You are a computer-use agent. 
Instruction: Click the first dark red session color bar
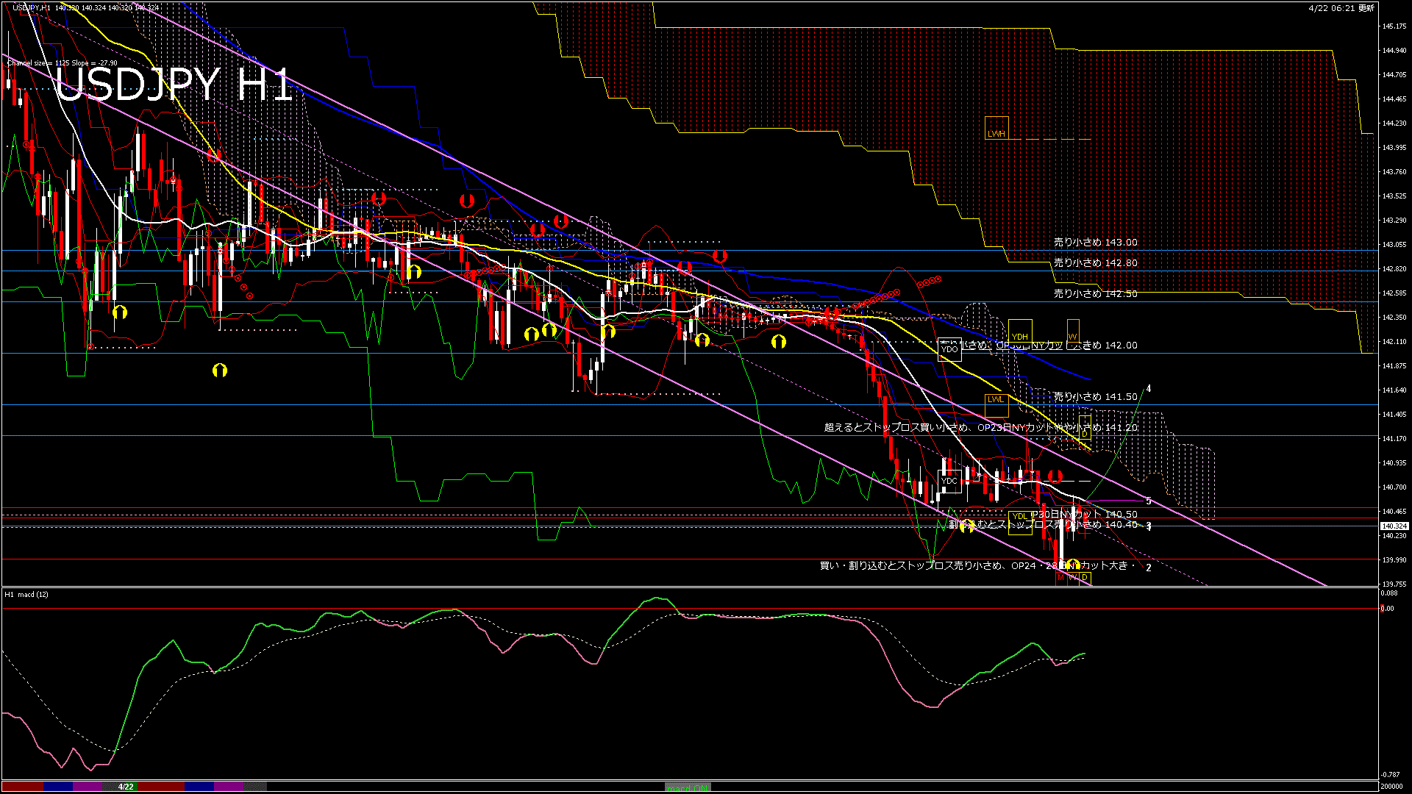tap(22, 787)
